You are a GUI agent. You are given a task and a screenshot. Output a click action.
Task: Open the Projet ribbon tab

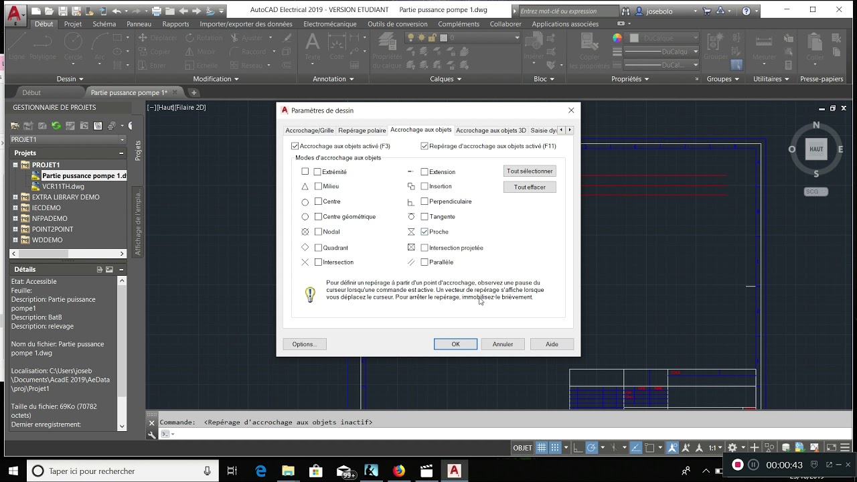tap(73, 24)
